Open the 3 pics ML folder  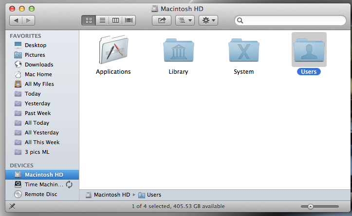(x=42, y=152)
